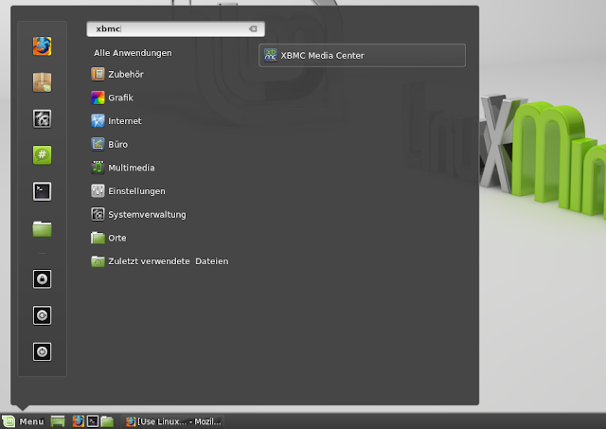Screen dimensions: 606x429
Task: Open the Systemverwaltung category
Action: click(138, 214)
